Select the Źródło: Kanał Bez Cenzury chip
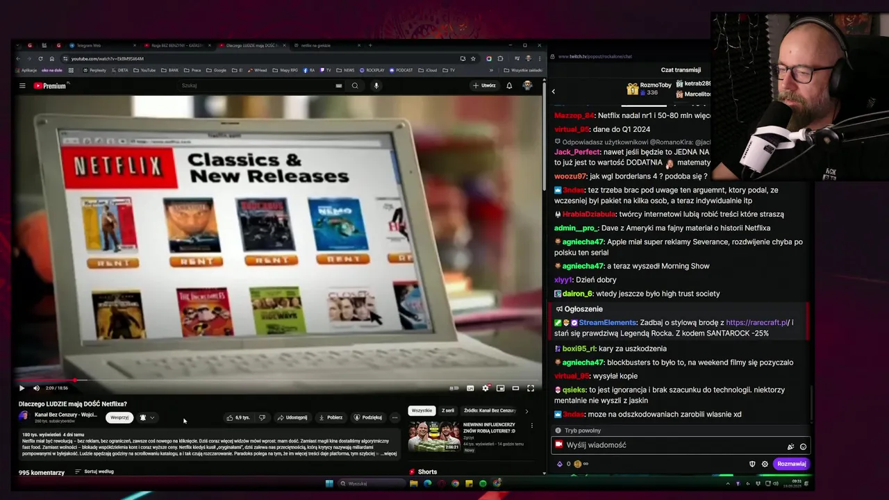 point(490,410)
